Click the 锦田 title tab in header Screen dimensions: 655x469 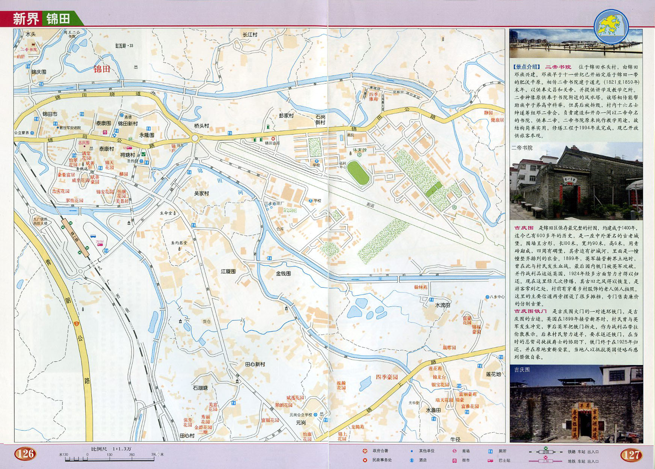(59, 19)
